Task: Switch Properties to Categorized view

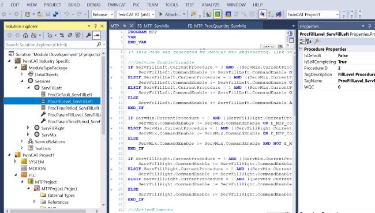Action: (302, 42)
